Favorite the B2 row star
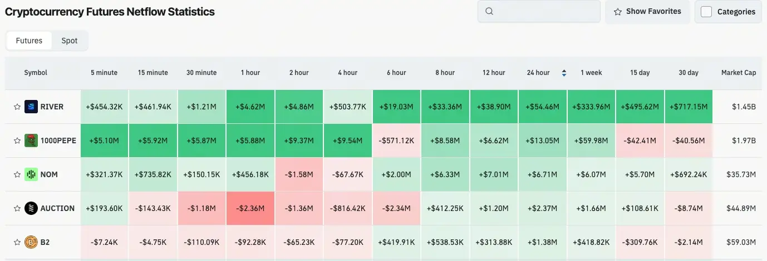This screenshot has height=261, width=767. 17,243
